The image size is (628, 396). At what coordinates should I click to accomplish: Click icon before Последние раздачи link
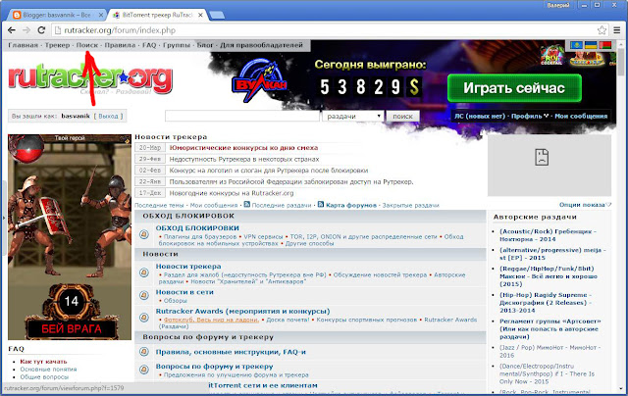[x=247, y=205]
